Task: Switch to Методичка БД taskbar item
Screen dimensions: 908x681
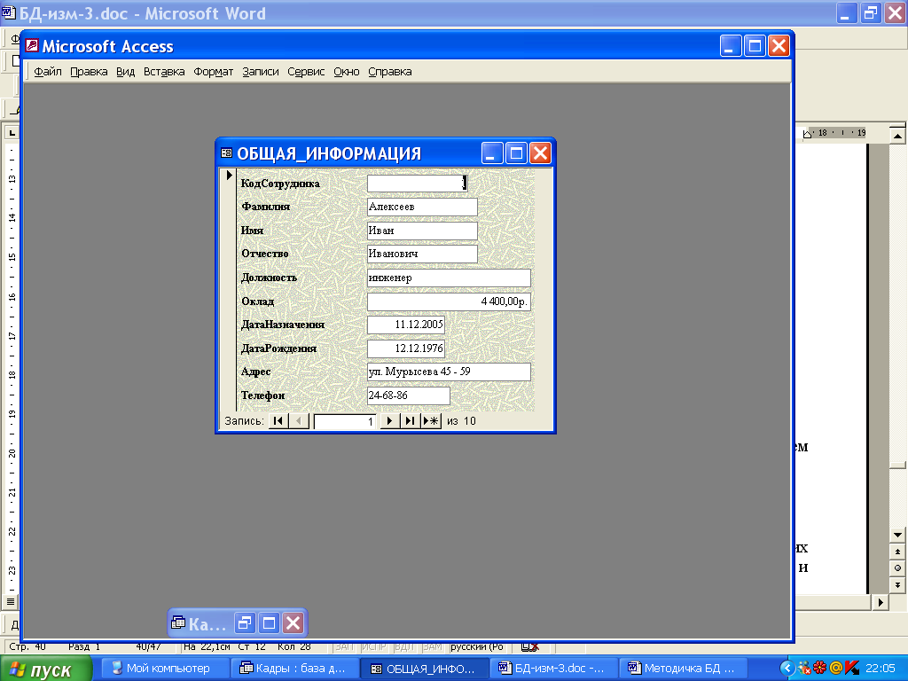Action: [x=684, y=669]
